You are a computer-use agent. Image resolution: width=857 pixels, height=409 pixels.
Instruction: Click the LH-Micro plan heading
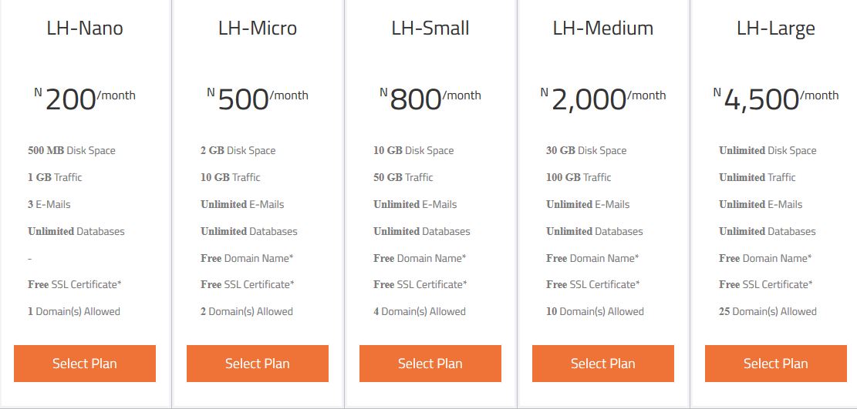click(x=258, y=28)
